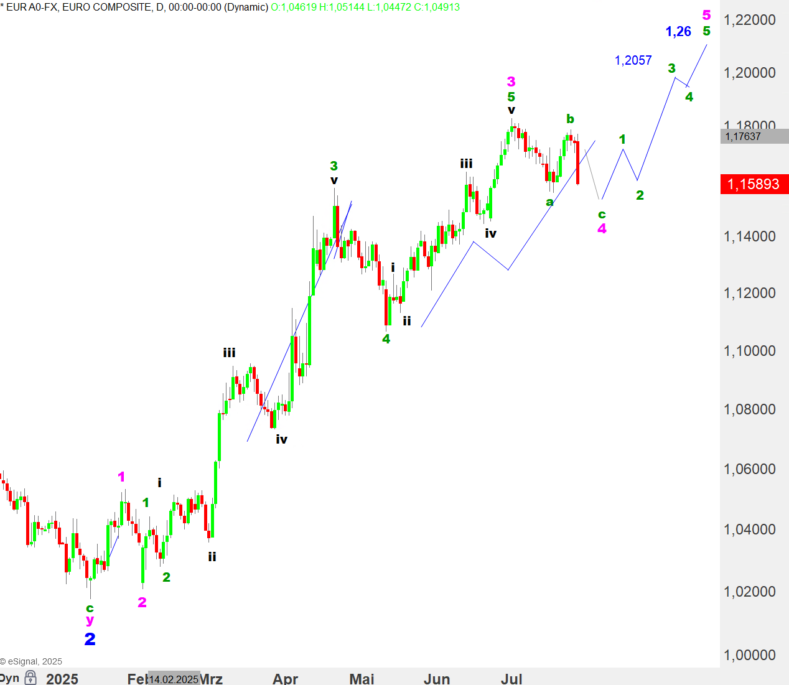Click the green OHLC values in the header
Viewport: 789px width, 685px height.
coord(365,7)
